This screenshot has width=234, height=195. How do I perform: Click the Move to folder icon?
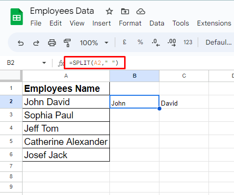coord(125,11)
